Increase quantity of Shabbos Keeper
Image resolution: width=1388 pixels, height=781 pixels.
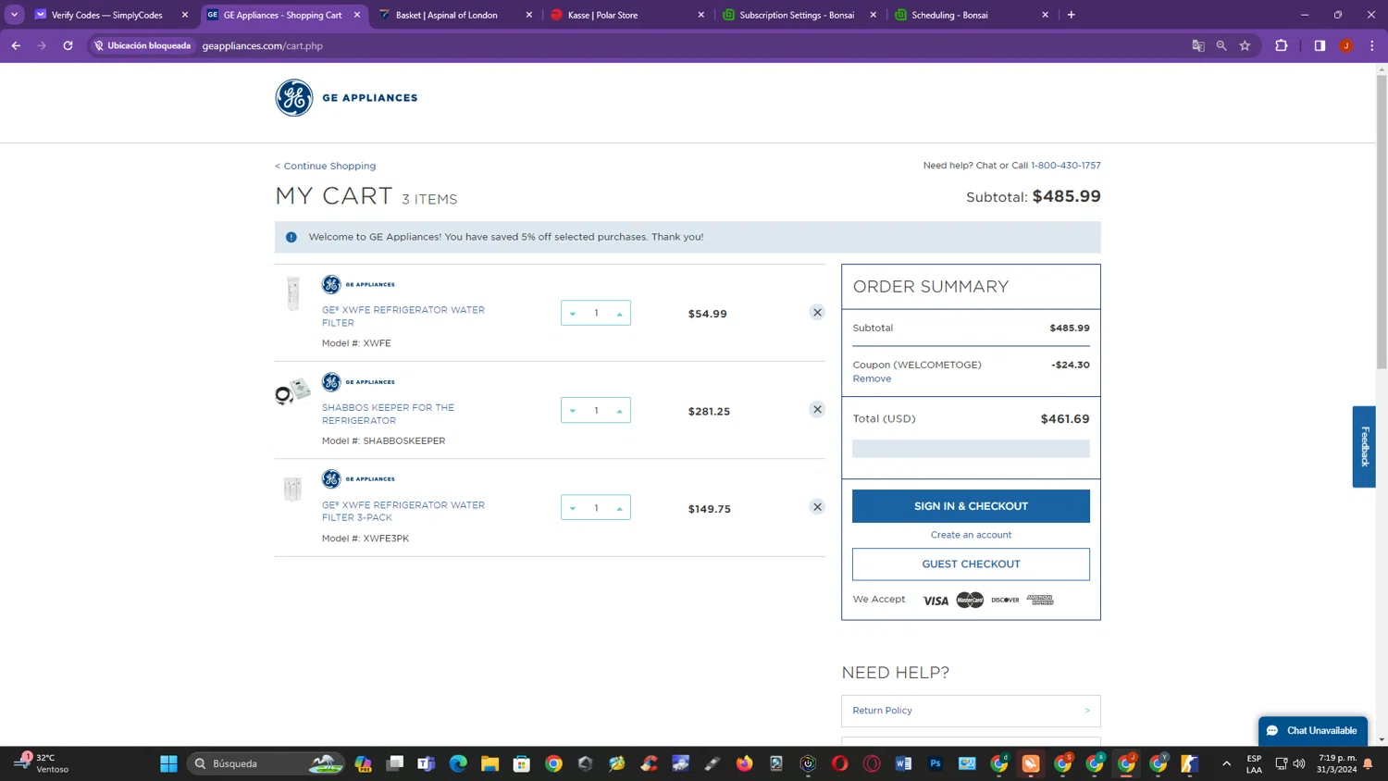620,411
